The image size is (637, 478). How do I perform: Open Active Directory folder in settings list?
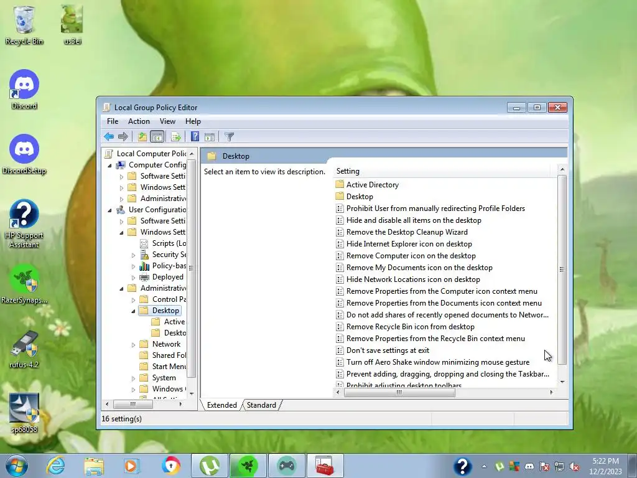pos(373,184)
